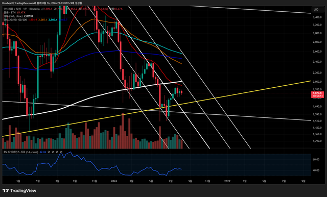Click the Bitstamp symbol title in legend

(x=21, y=9)
